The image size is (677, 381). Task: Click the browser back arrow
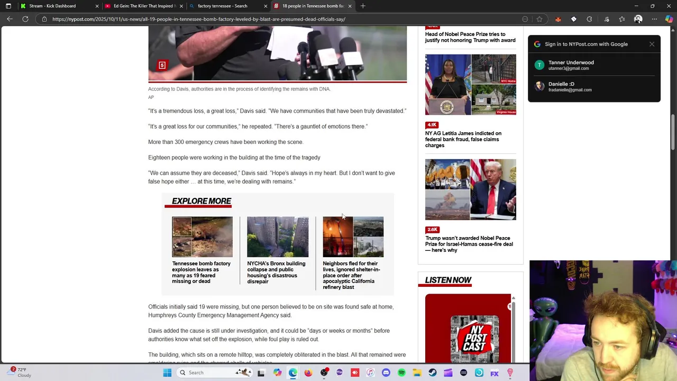pyautogui.click(x=10, y=19)
